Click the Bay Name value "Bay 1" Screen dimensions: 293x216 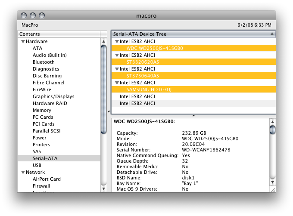pos(190,183)
